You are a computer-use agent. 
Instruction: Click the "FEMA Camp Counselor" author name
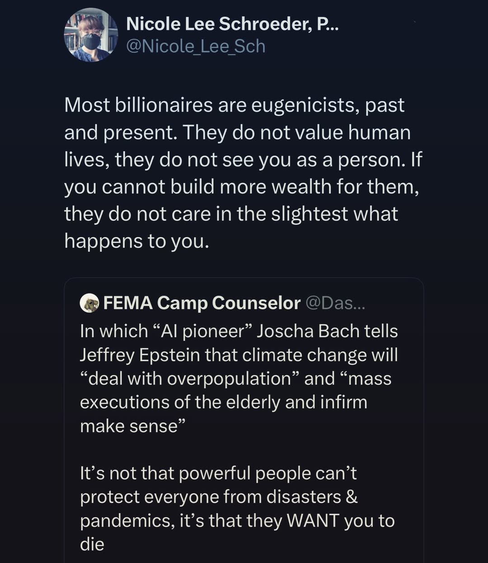[x=202, y=303]
